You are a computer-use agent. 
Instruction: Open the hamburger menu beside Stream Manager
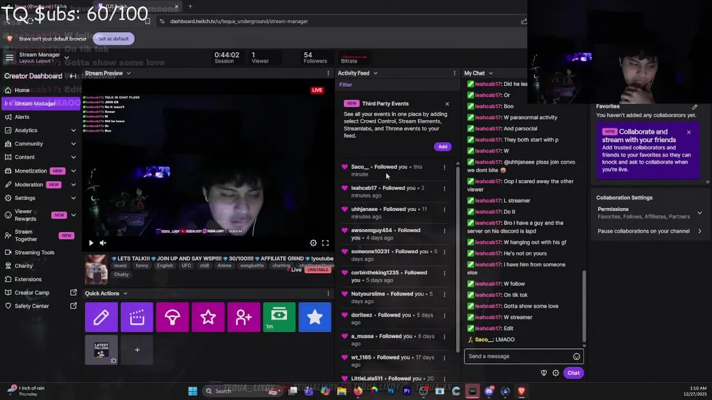(x=9, y=58)
